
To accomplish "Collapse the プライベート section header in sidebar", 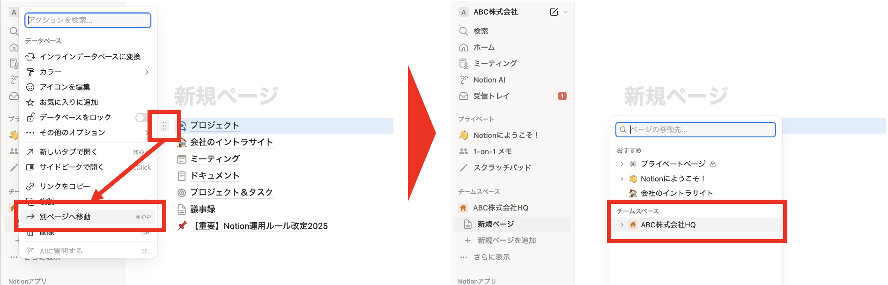I will click(476, 119).
